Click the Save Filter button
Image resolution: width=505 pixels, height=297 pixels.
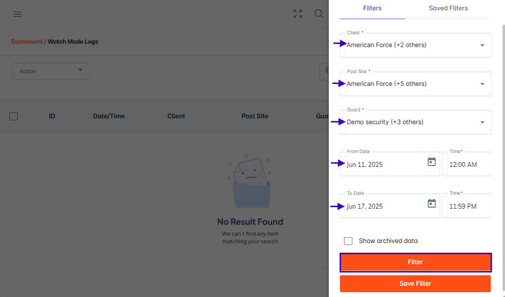point(416,283)
